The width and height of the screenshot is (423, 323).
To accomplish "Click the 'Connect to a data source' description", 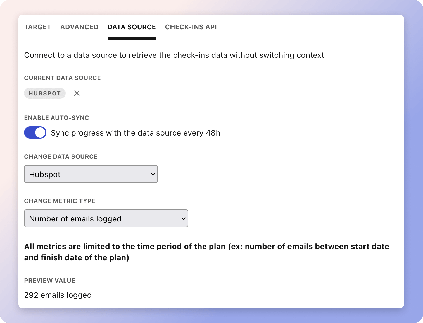I will pyautogui.click(x=174, y=55).
